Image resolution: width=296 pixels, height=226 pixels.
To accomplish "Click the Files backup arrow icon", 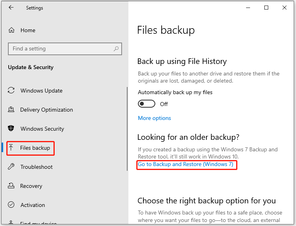I will pyautogui.click(x=11, y=148).
